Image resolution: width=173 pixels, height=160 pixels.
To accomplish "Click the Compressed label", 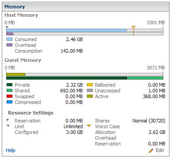I will pos(28,102).
